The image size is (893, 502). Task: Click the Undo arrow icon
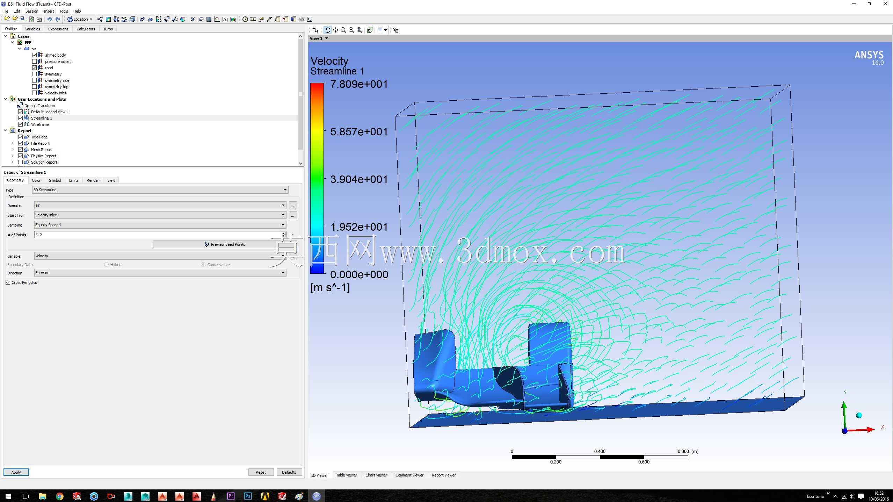49,19
